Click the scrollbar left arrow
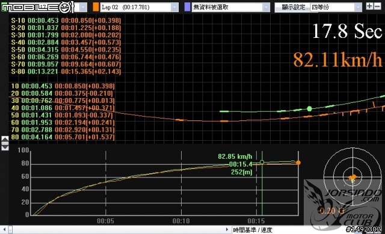The width and height of the screenshot is (385, 234). point(4,230)
